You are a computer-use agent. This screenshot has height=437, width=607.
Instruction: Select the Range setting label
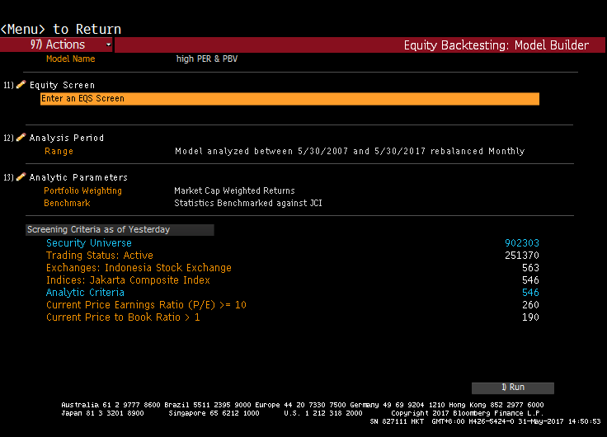point(59,152)
